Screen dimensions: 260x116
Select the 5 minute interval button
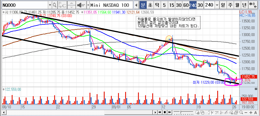click(x=164, y=5)
